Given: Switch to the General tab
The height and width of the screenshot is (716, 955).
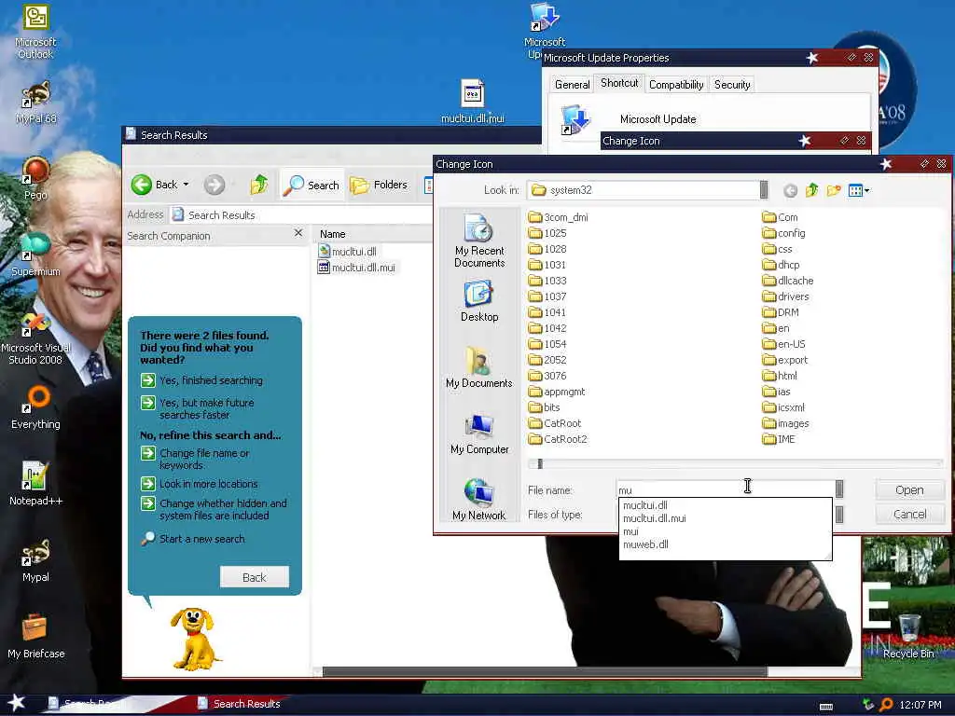Looking at the screenshot, I should click(572, 85).
